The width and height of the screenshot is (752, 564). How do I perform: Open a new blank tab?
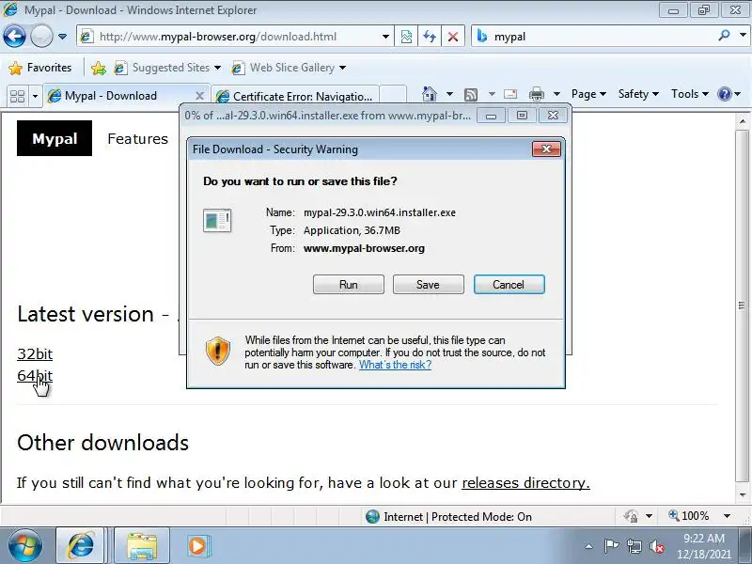(393, 96)
